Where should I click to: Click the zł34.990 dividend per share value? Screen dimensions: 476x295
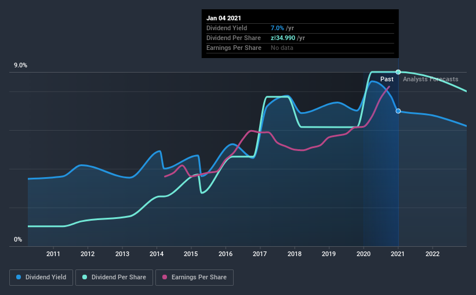(283, 38)
